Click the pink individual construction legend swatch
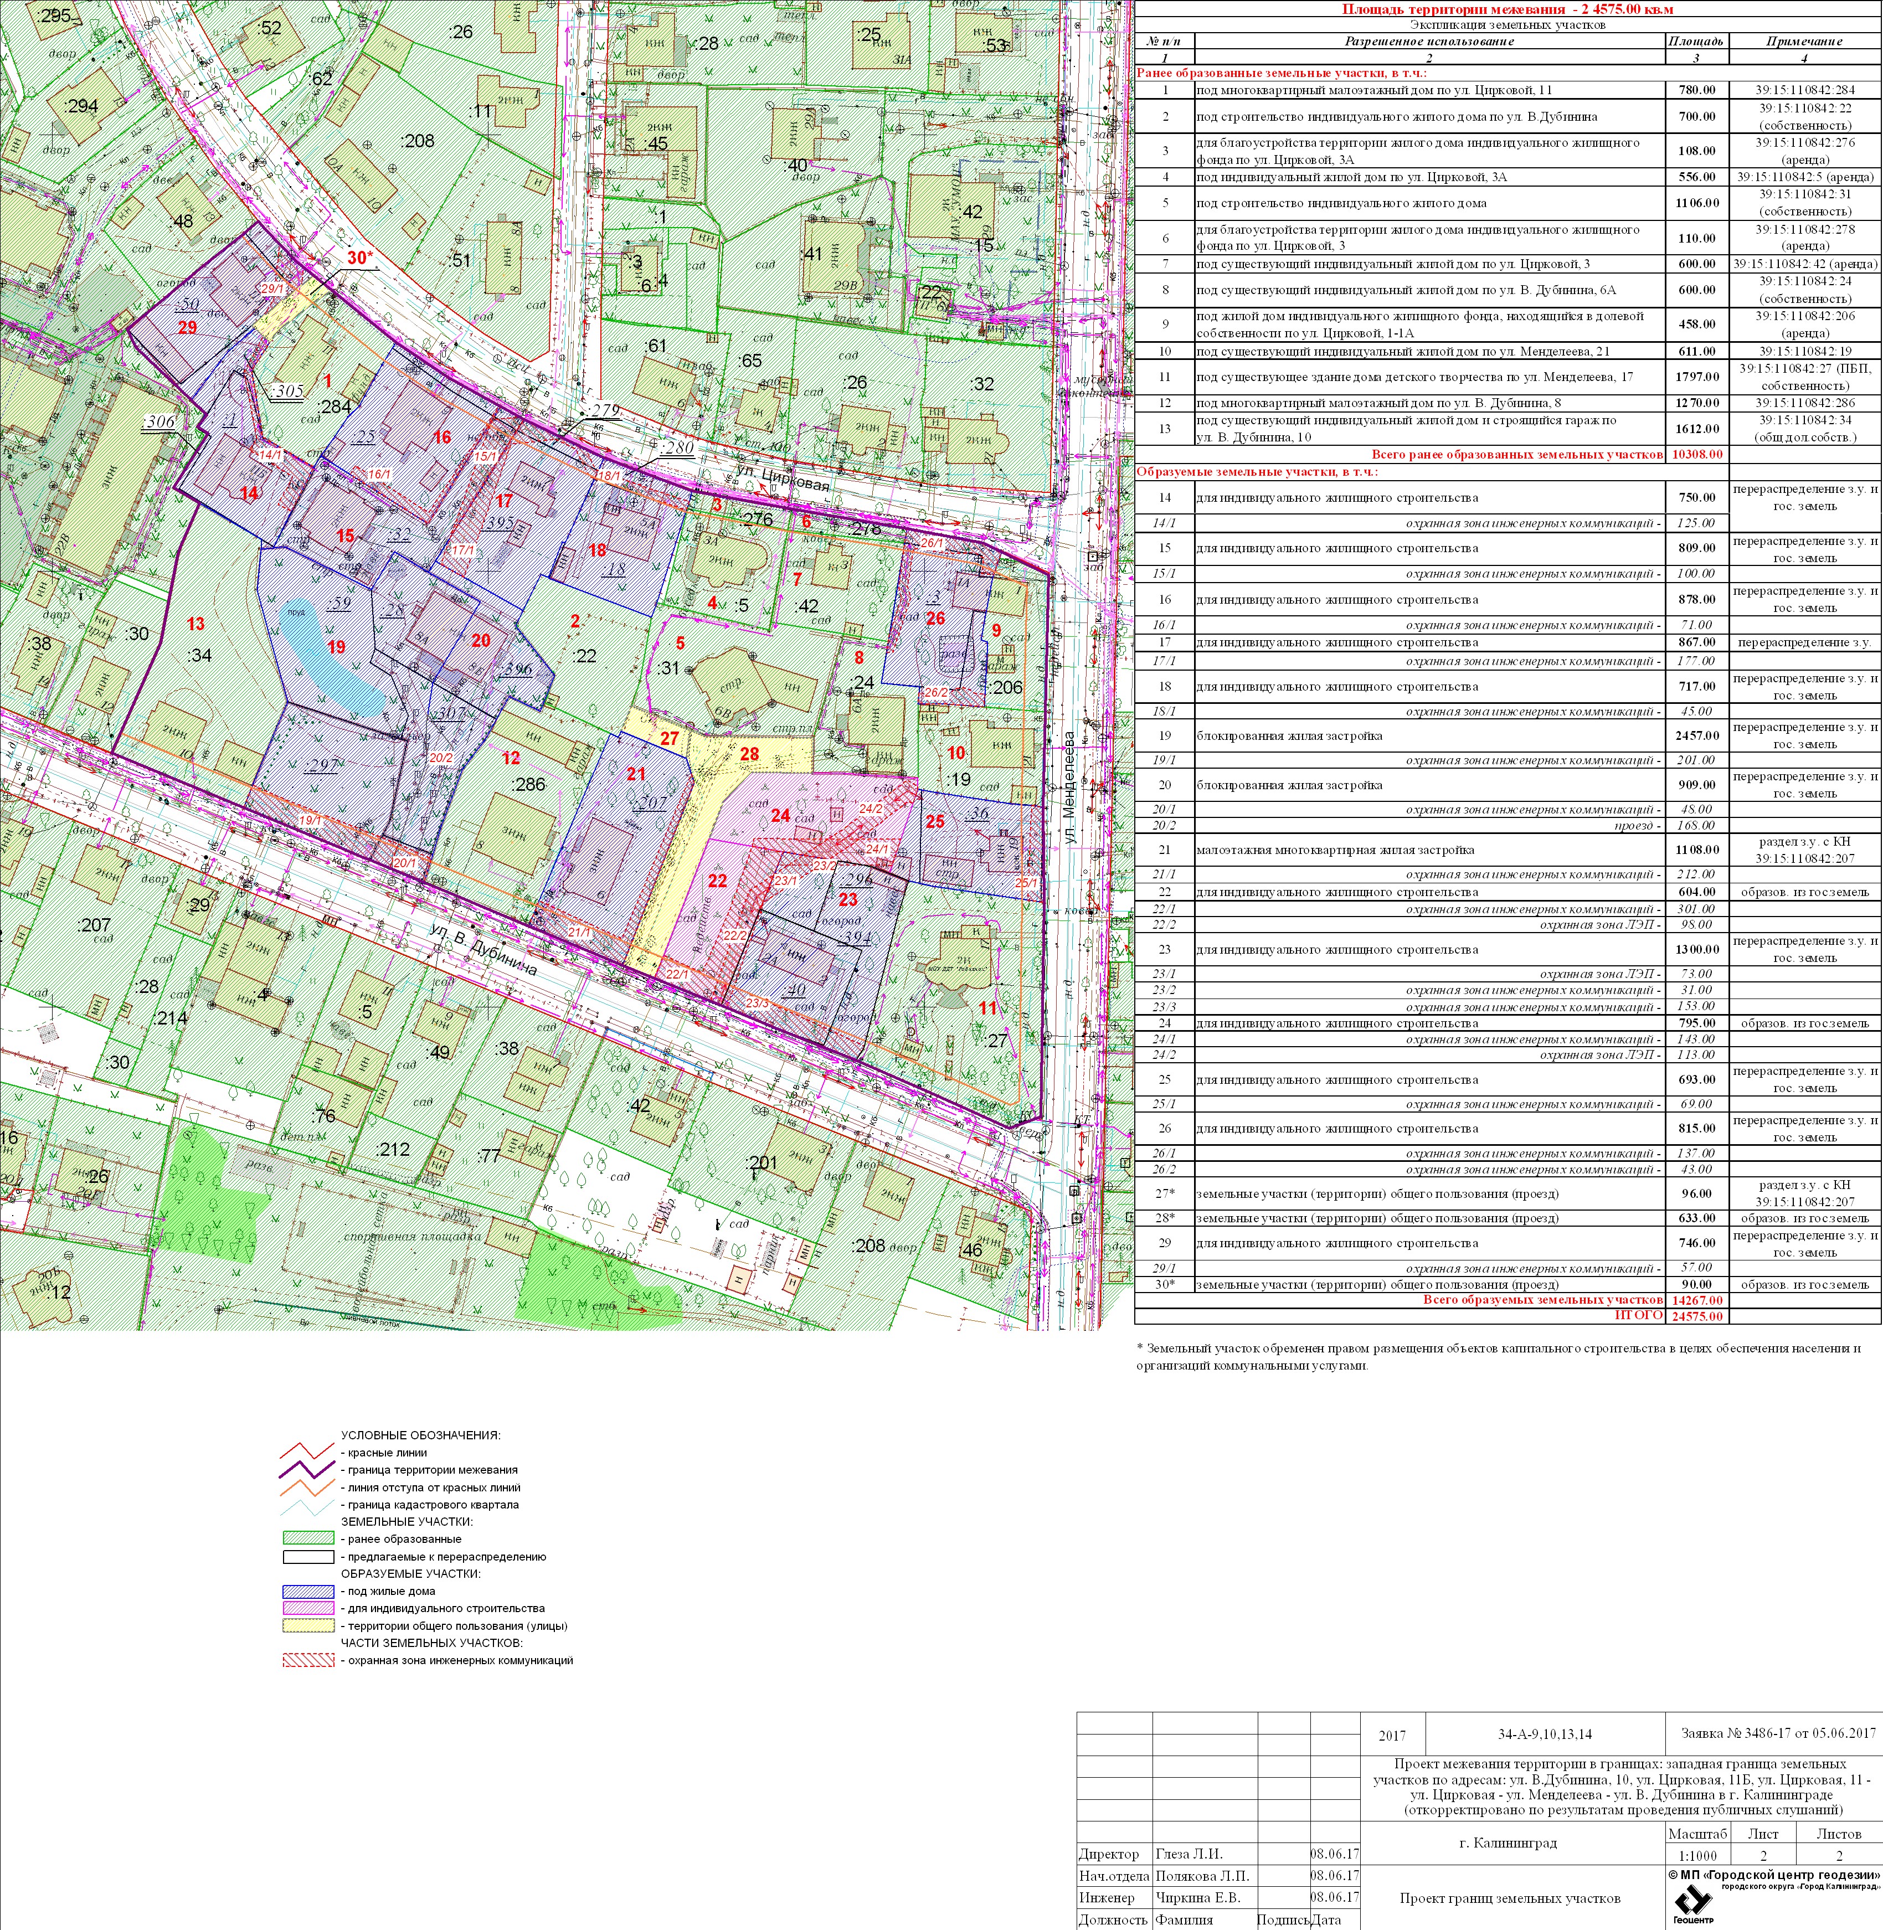The image size is (1883, 1930). point(308,1608)
